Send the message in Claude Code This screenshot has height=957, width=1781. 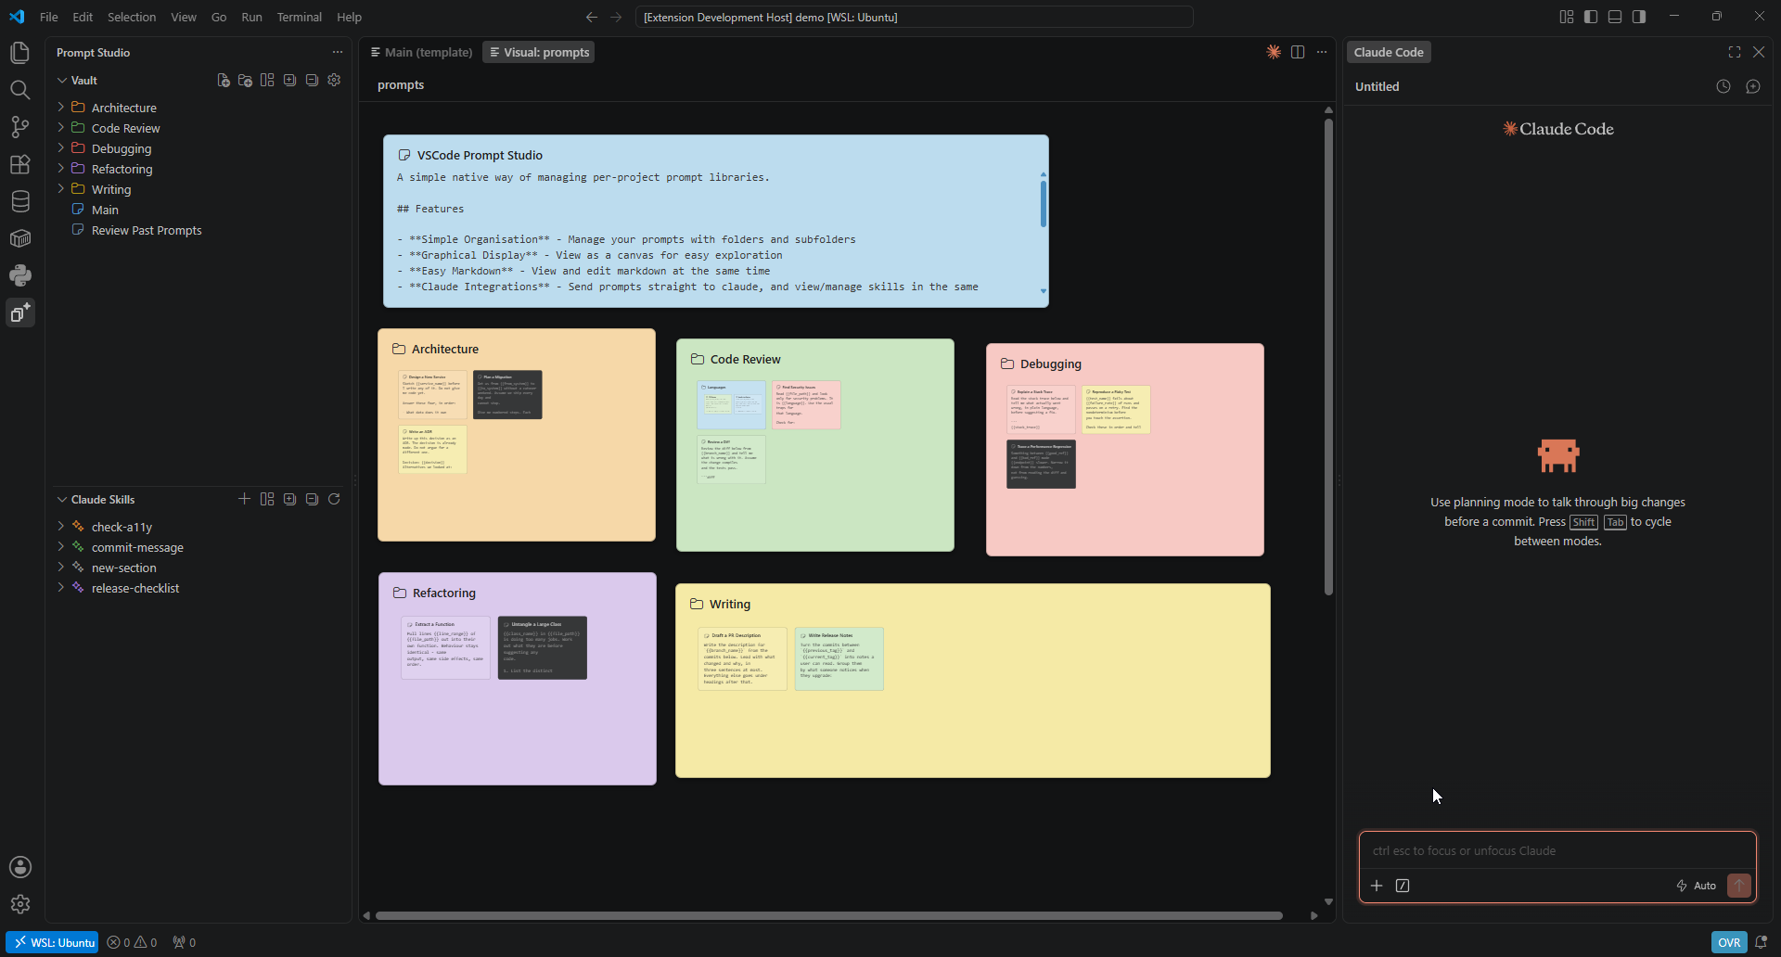(x=1739, y=886)
